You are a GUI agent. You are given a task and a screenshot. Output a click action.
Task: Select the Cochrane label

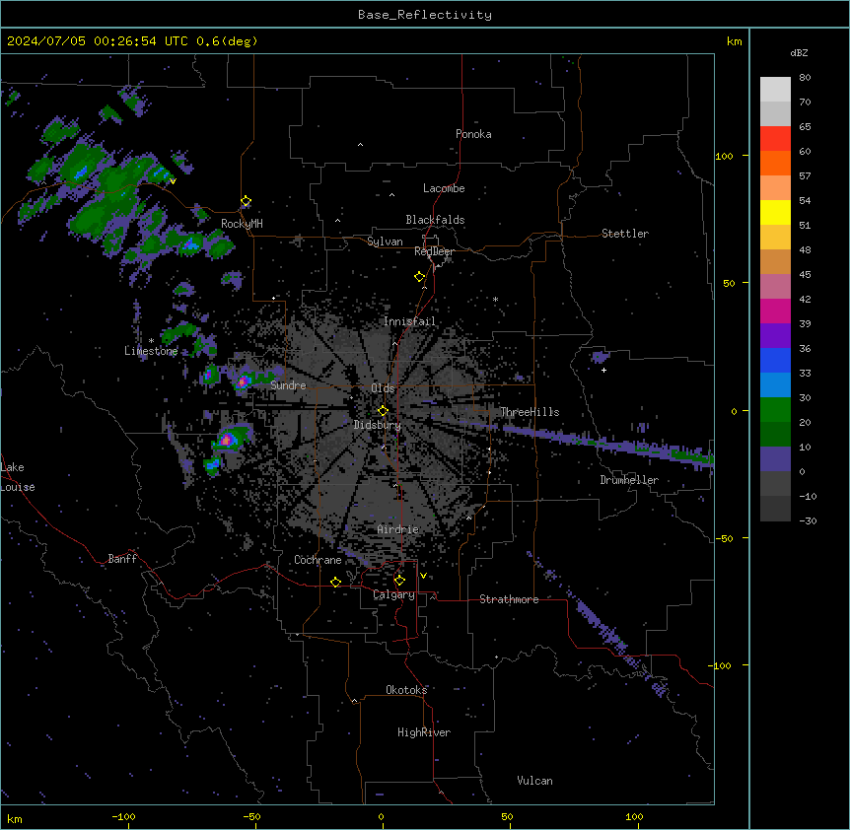point(318,560)
